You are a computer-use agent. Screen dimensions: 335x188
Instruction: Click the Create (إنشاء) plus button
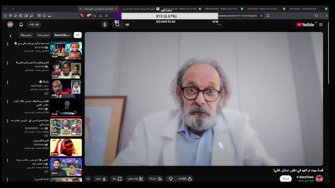(34, 25)
